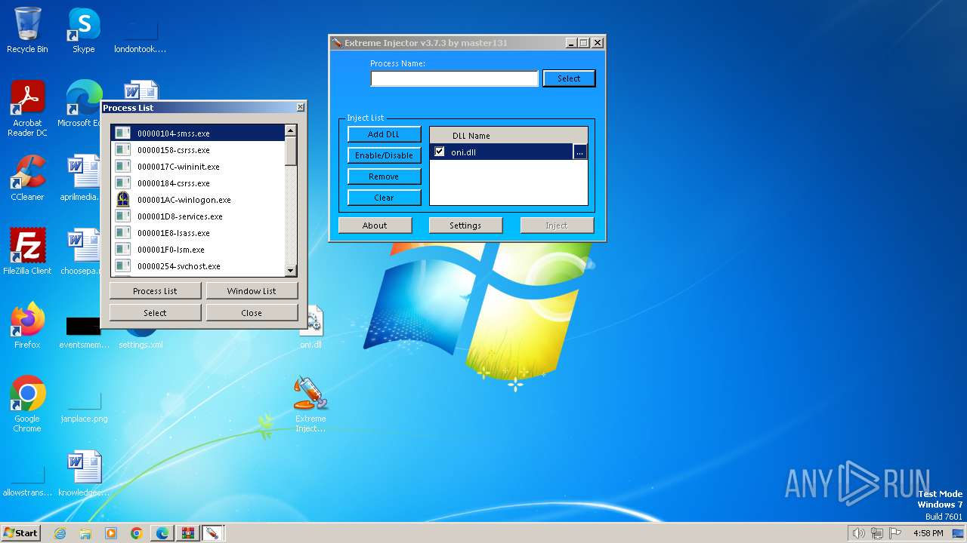Select the Extreme Injector desktop icon
The height and width of the screenshot is (543, 967).
pos(310,403)
